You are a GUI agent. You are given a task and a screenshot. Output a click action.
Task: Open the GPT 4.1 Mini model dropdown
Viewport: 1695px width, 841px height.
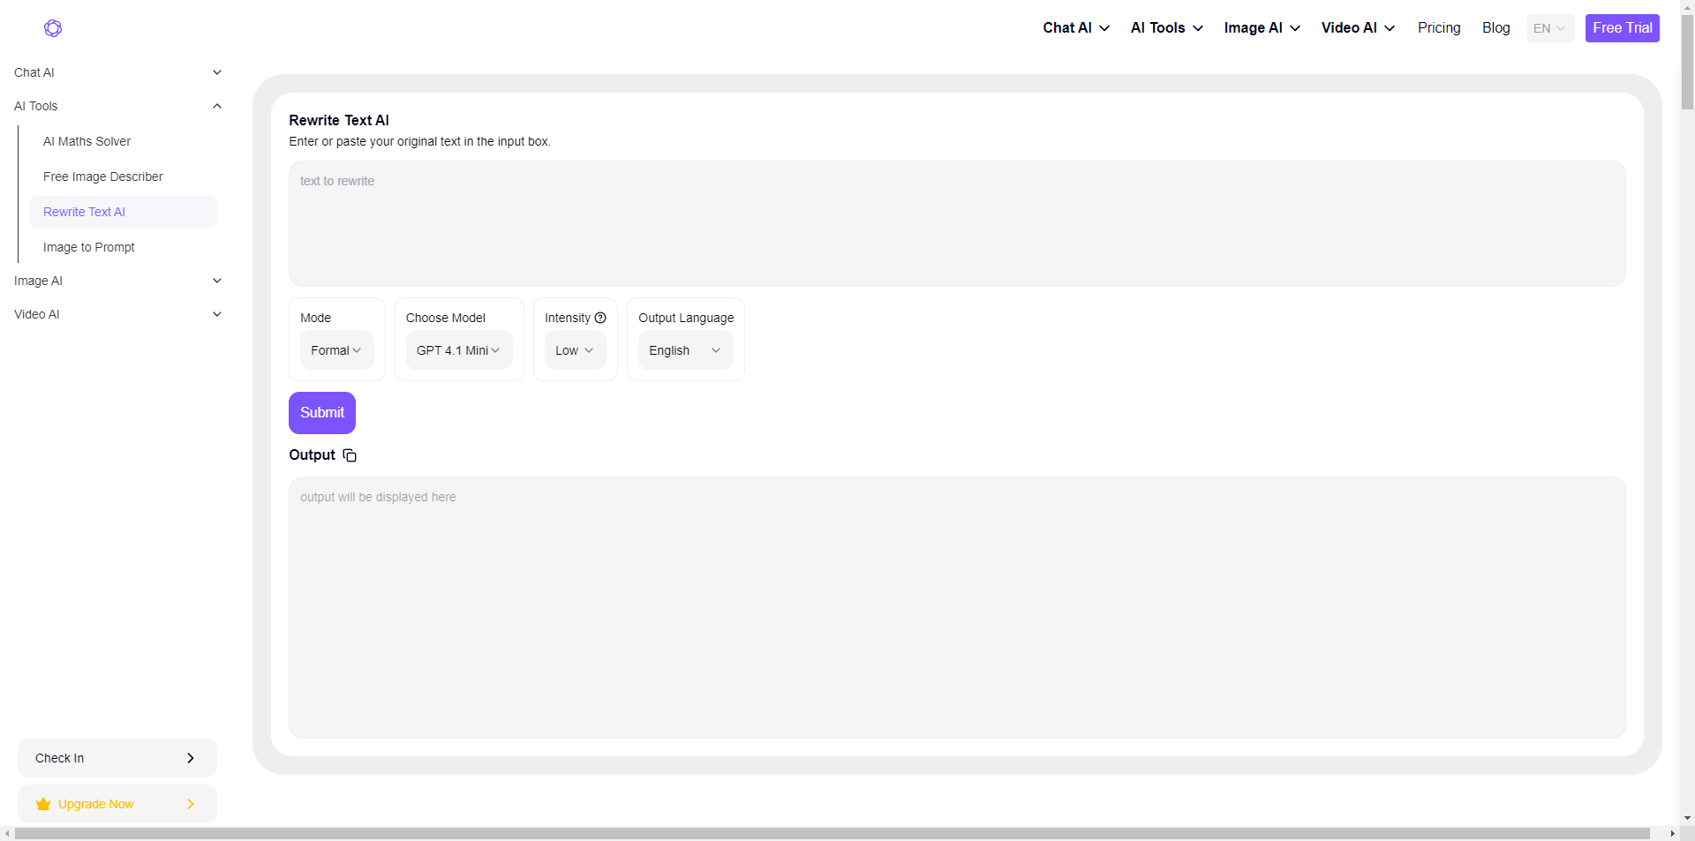458,350
